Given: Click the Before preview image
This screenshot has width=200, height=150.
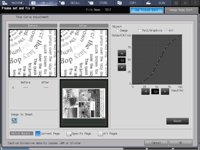Looking at the screenshot, I should pyautogui.click(x=33, y=53).
